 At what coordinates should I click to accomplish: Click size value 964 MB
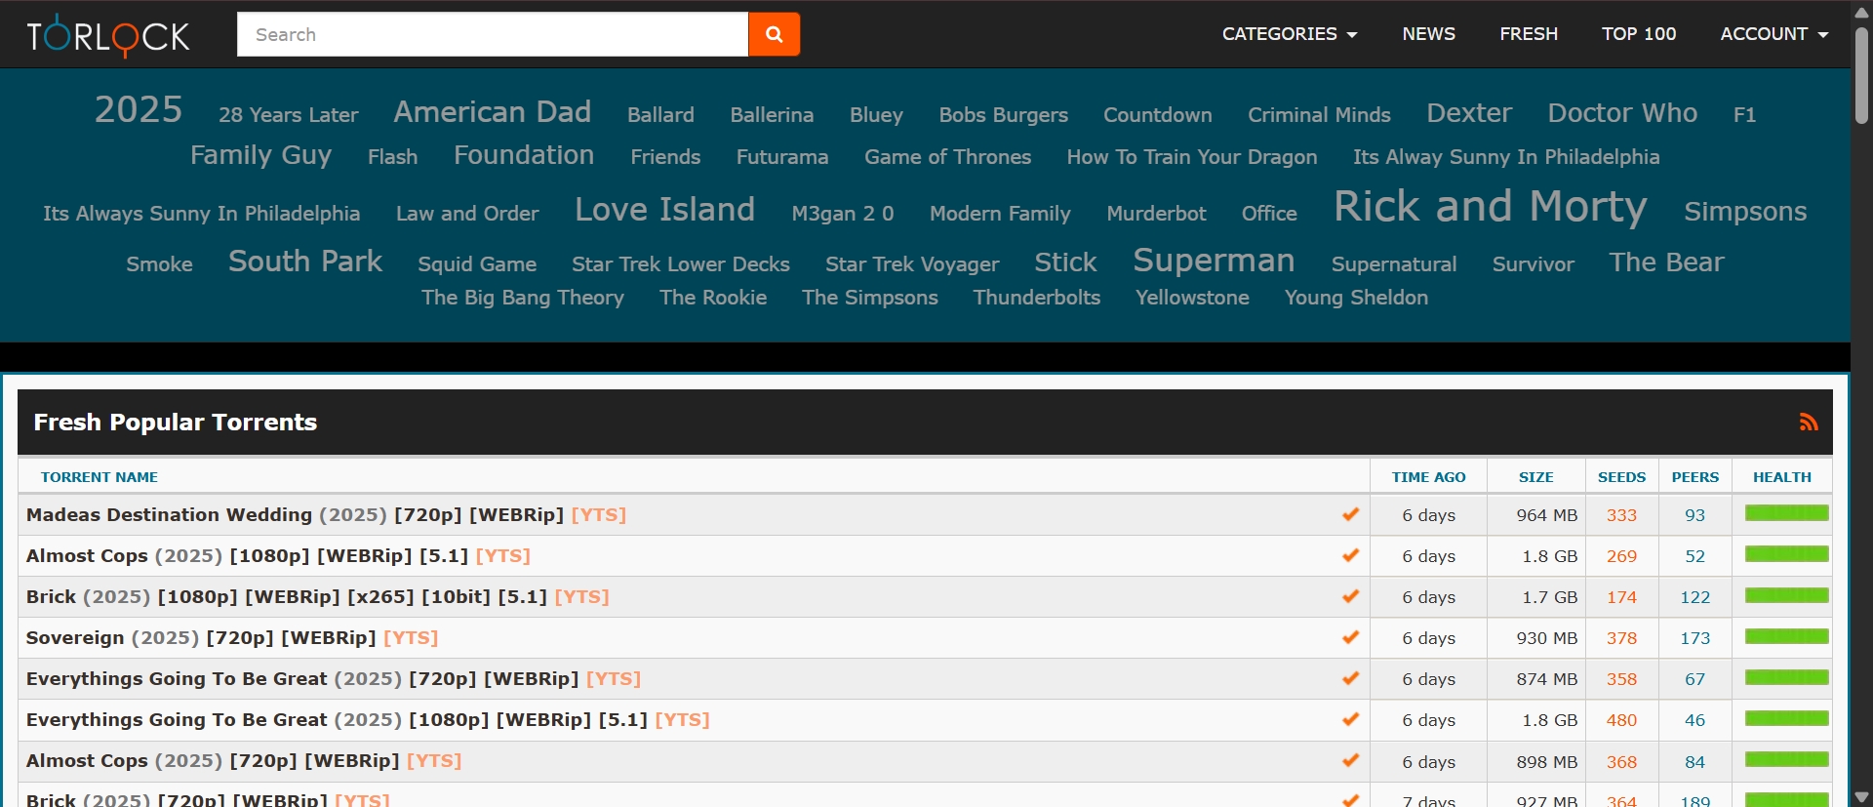1546,515
